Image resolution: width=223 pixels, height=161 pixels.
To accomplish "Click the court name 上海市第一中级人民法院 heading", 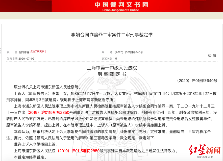I will click(x=111, y=67).
